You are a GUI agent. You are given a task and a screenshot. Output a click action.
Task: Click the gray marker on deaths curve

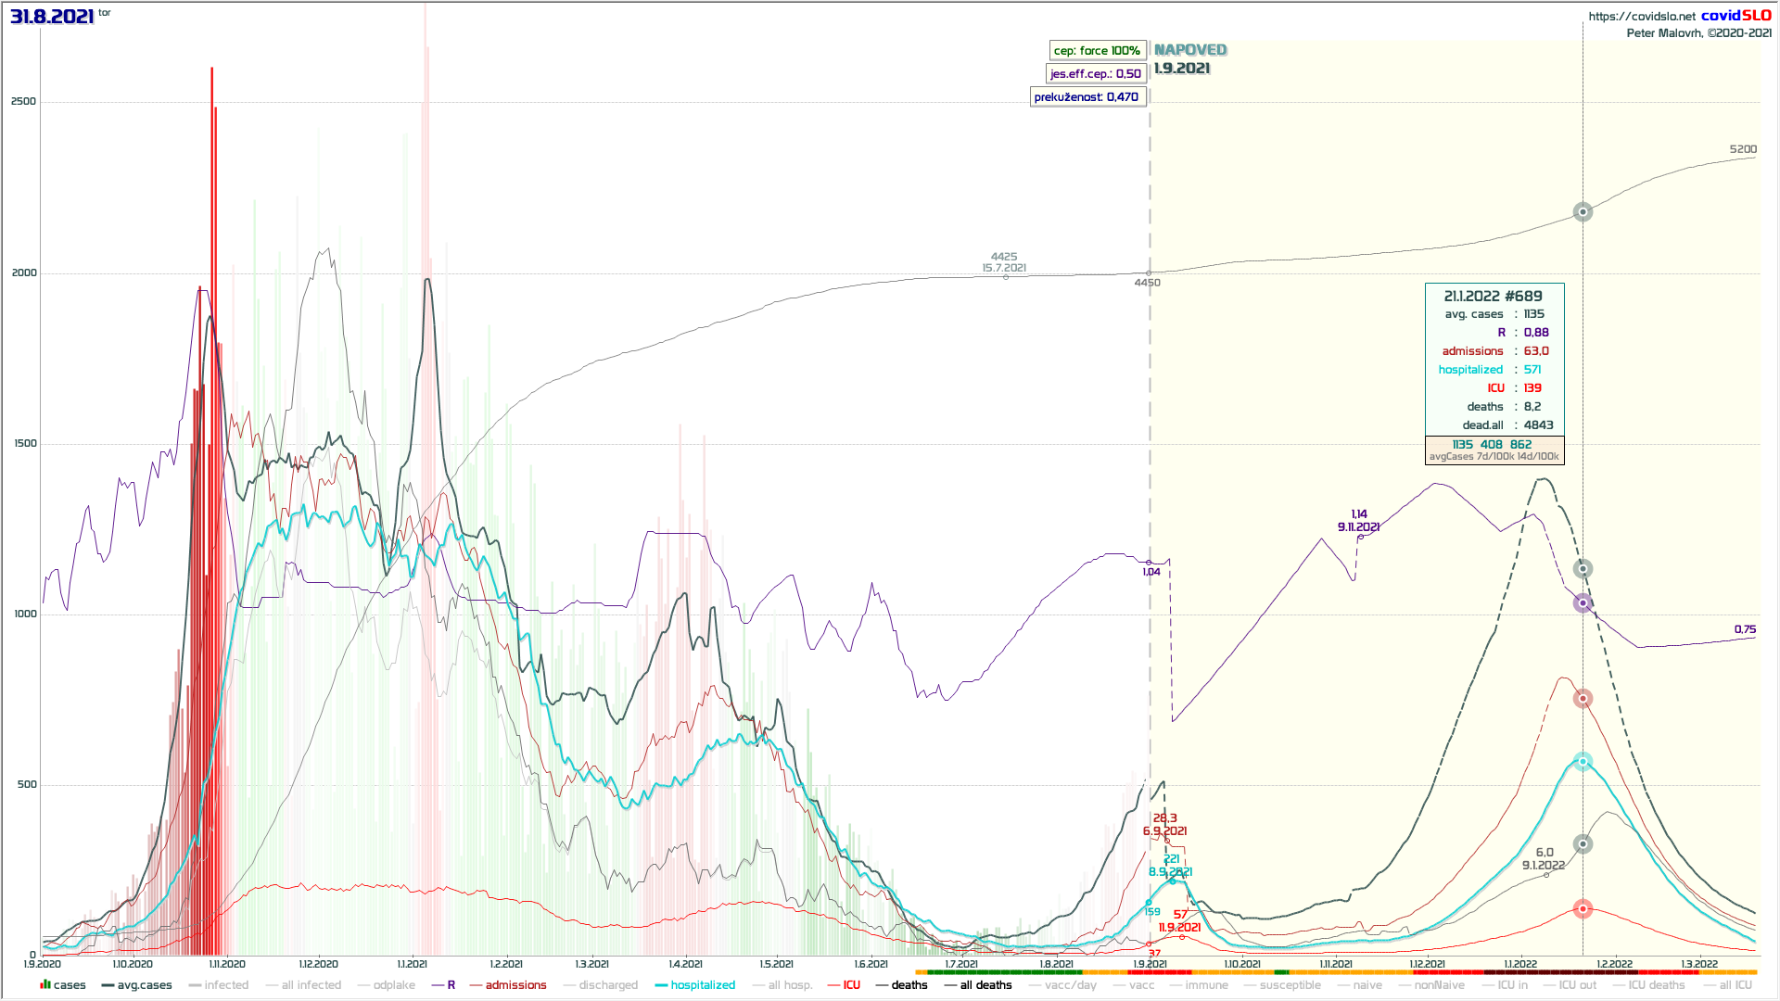(1583, 844)
